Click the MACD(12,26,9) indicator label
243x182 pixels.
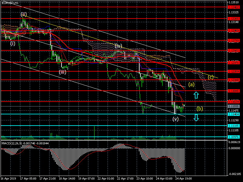(x=12, y=143)
